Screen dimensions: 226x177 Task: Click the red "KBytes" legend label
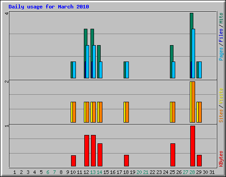click(221, 159)
